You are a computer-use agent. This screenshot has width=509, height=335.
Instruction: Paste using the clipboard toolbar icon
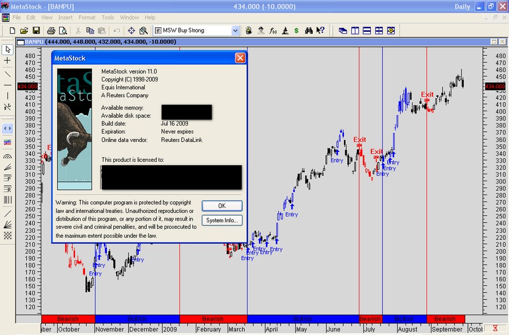(102, 31)
